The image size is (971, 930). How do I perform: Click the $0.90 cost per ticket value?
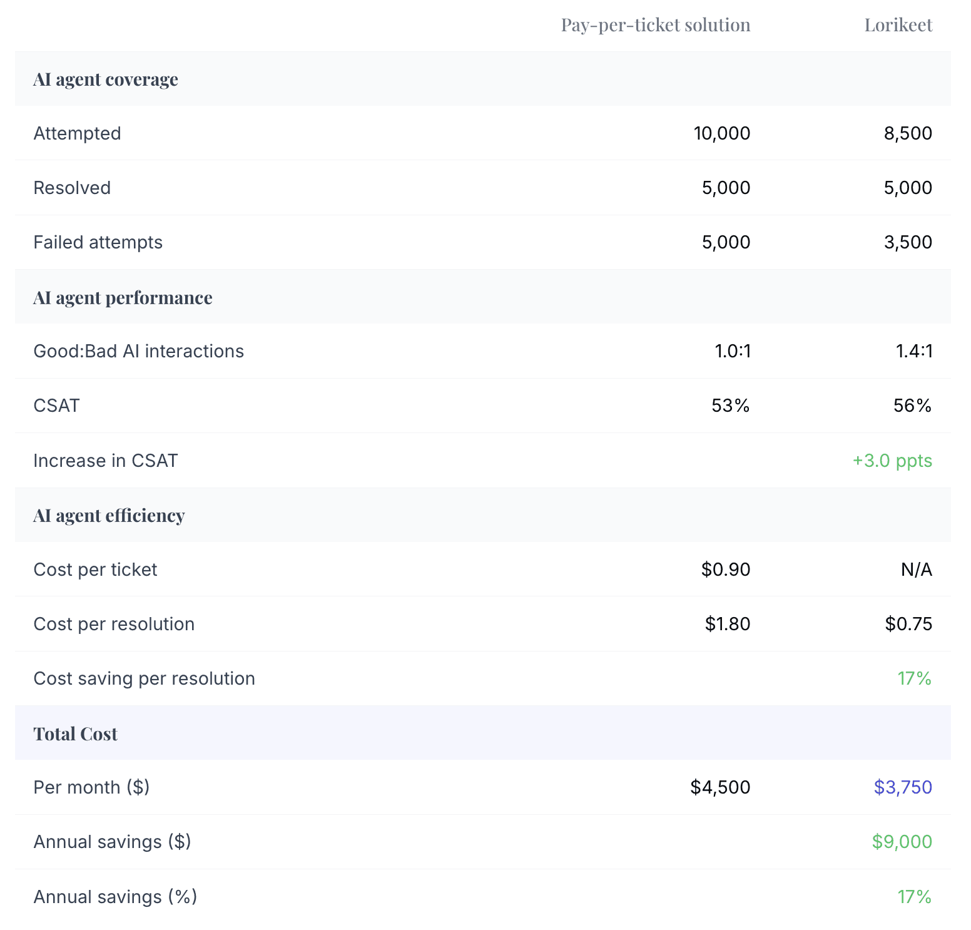[x=725, y=570]
